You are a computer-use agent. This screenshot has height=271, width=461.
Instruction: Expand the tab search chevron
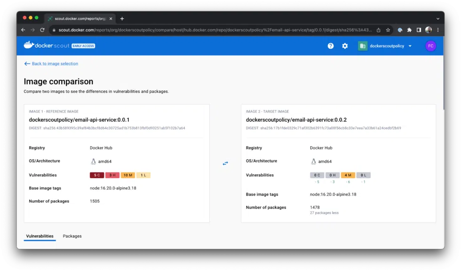pos(438,18)
